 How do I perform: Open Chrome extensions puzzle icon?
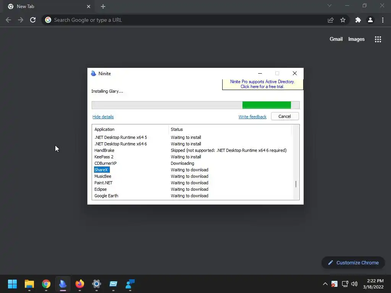pyautogui.click(x=358, y=20)
